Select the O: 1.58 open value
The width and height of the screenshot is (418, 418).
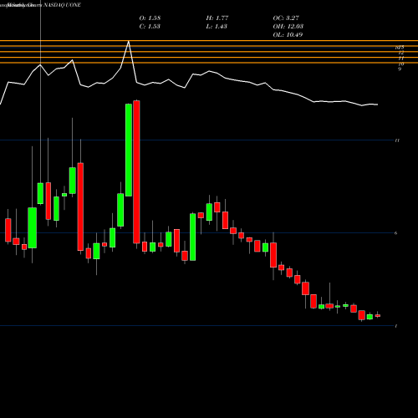tap(150, 18)
